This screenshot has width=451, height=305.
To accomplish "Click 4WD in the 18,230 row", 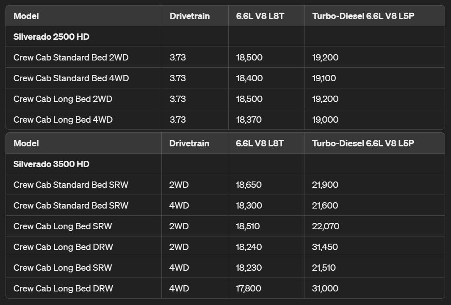I will tap(179, 267).
